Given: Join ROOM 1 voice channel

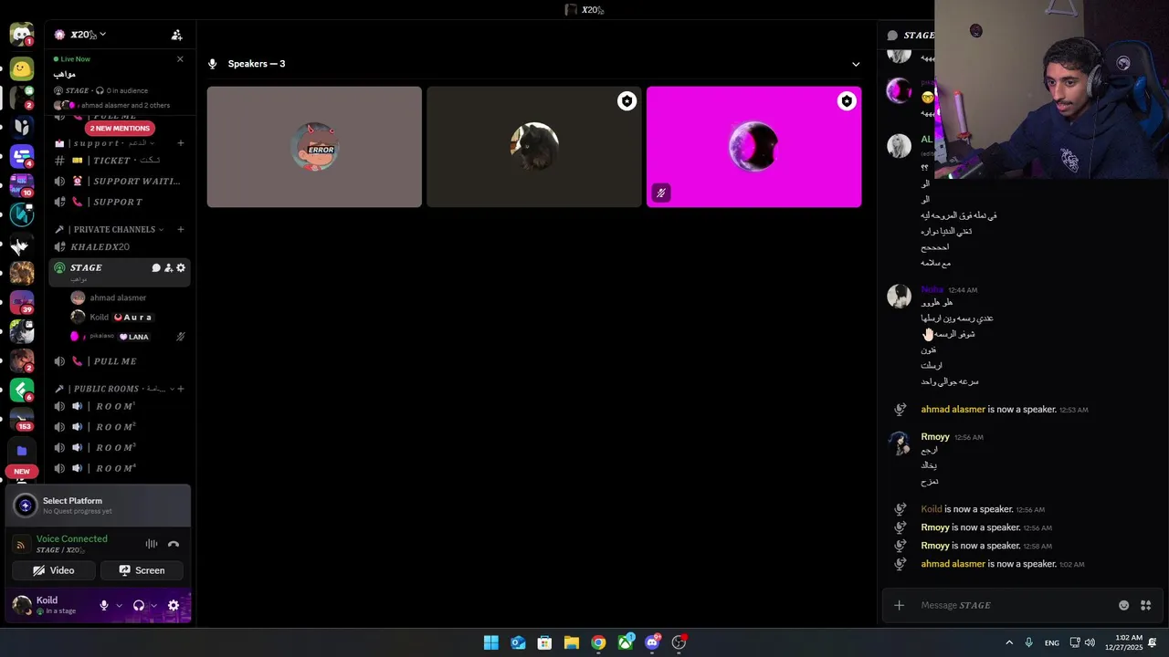Looking at the screenshot, I should 119,406.
